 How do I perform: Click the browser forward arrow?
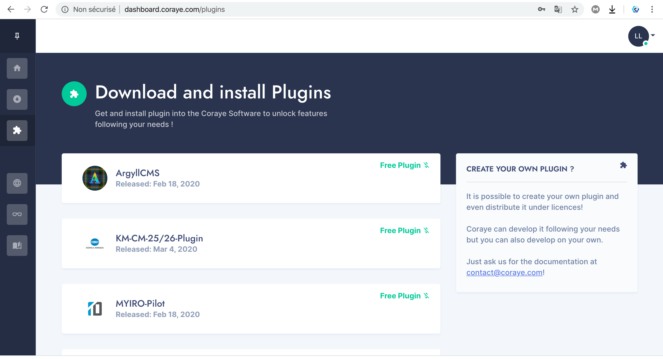27,10
